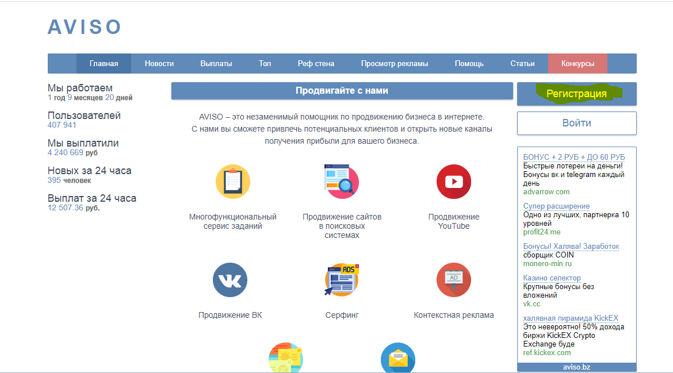The height and width of the screenshot is (373, 673).
Task: Open the advarrow.com ad link
Action: tap(546, 191)
